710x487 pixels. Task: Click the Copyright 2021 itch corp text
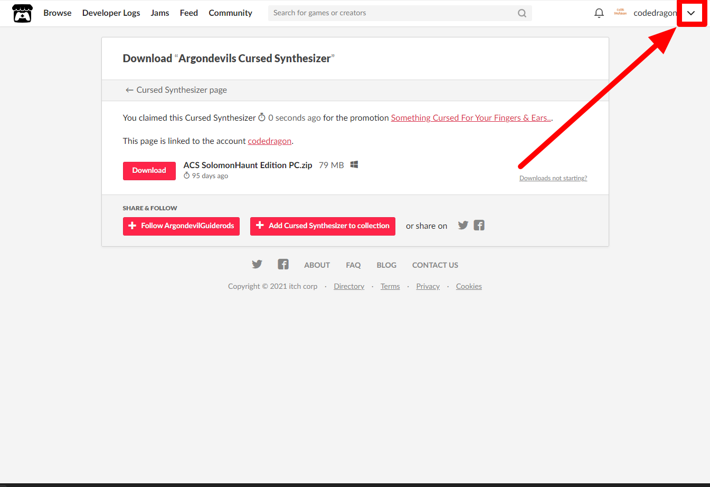click(x=273, y=287)
